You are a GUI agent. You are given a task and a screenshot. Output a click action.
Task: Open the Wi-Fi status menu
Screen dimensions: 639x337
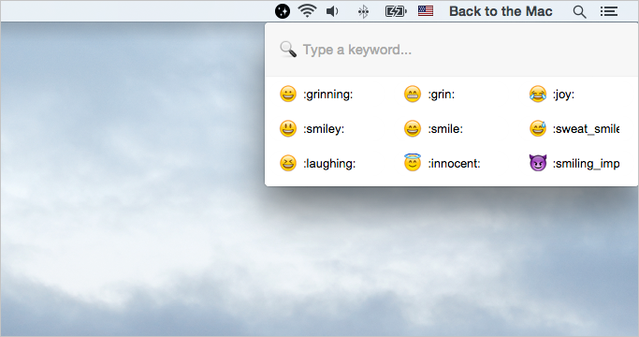[x=307, y=11]
